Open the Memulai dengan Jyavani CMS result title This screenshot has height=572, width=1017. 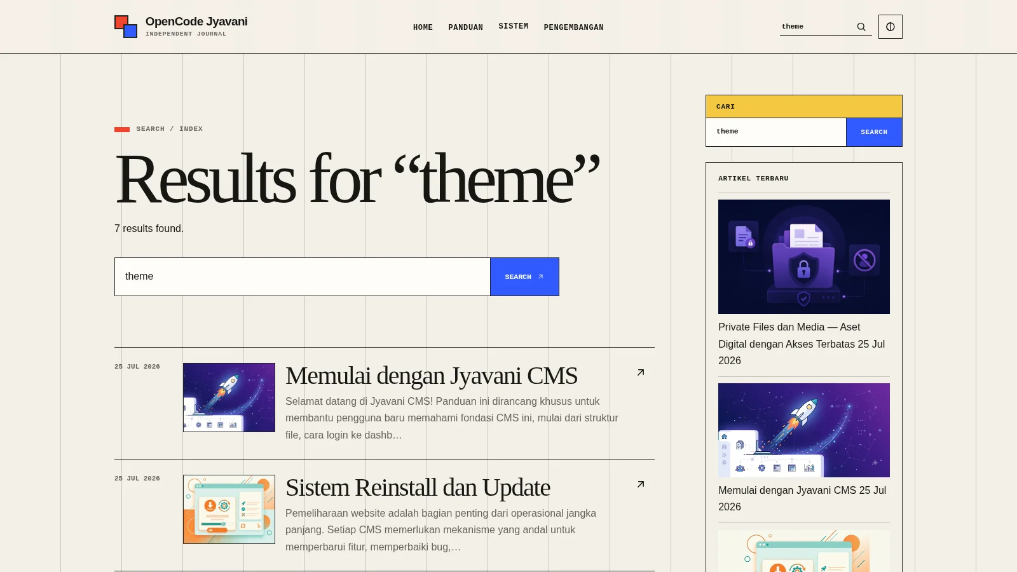(431, 376)
